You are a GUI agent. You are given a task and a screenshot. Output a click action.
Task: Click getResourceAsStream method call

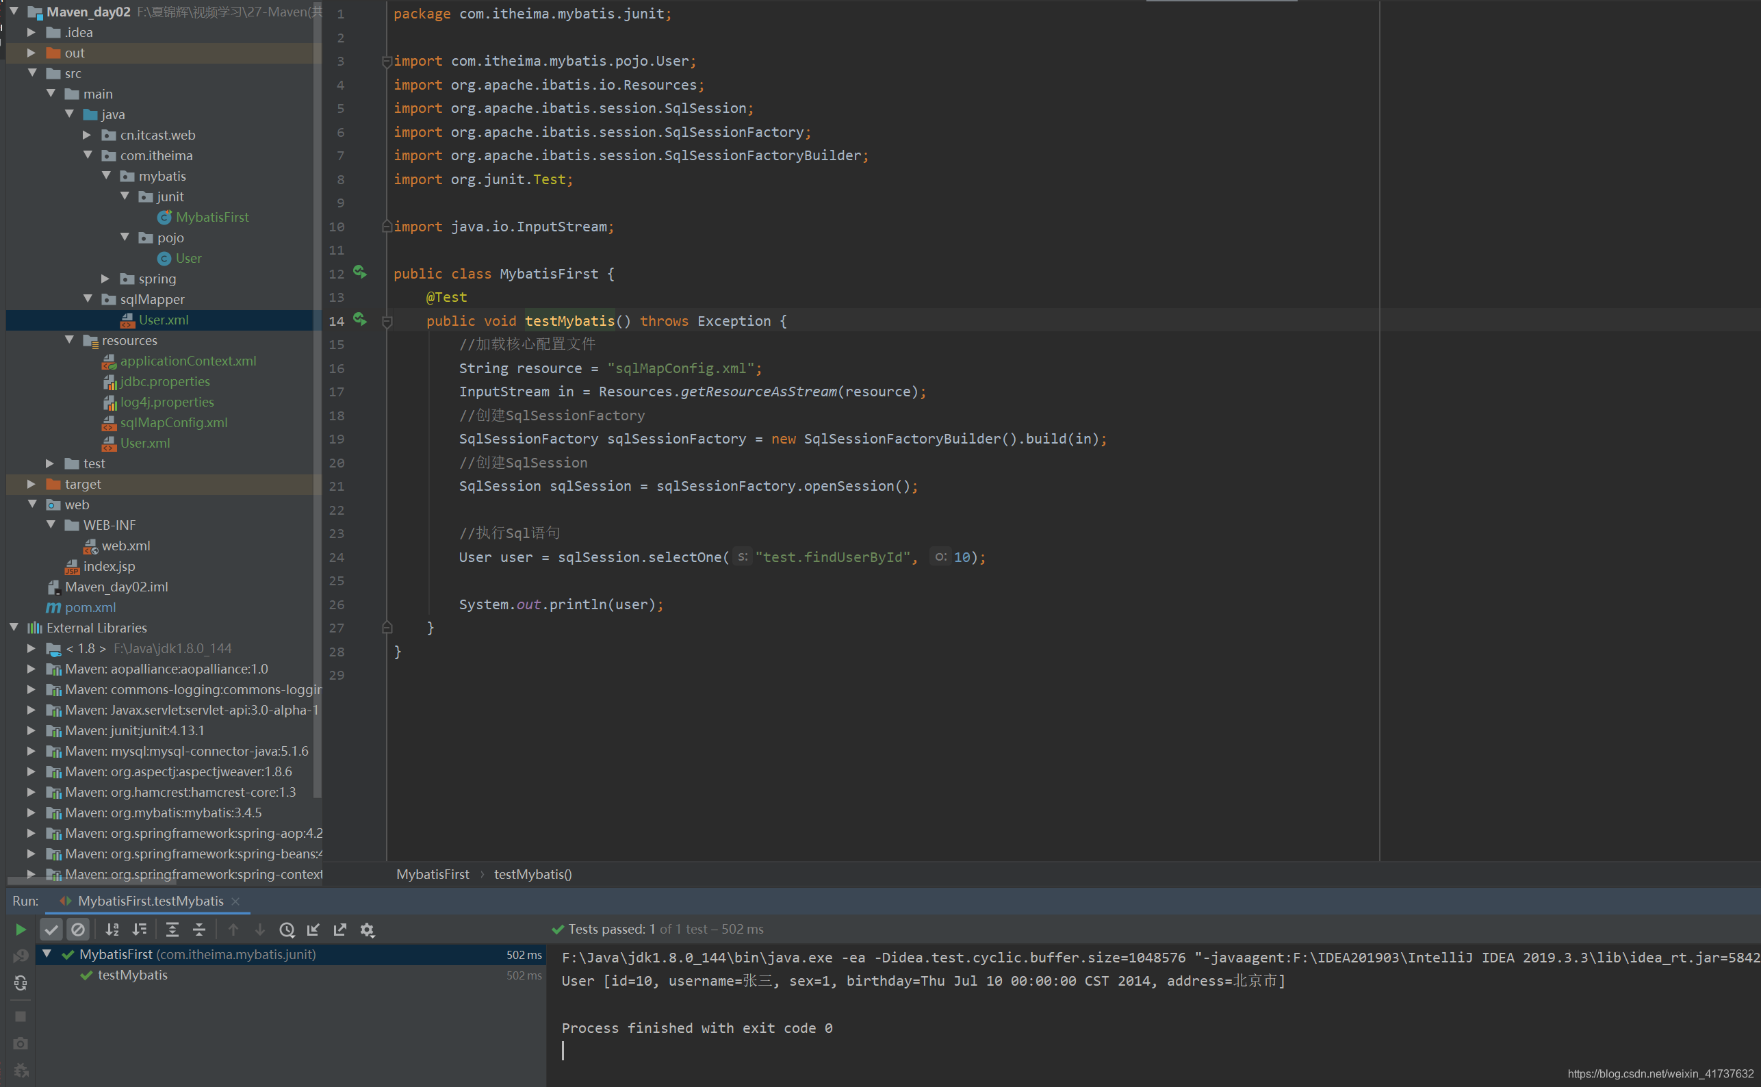pyautogui.click(x=758, y=392)
